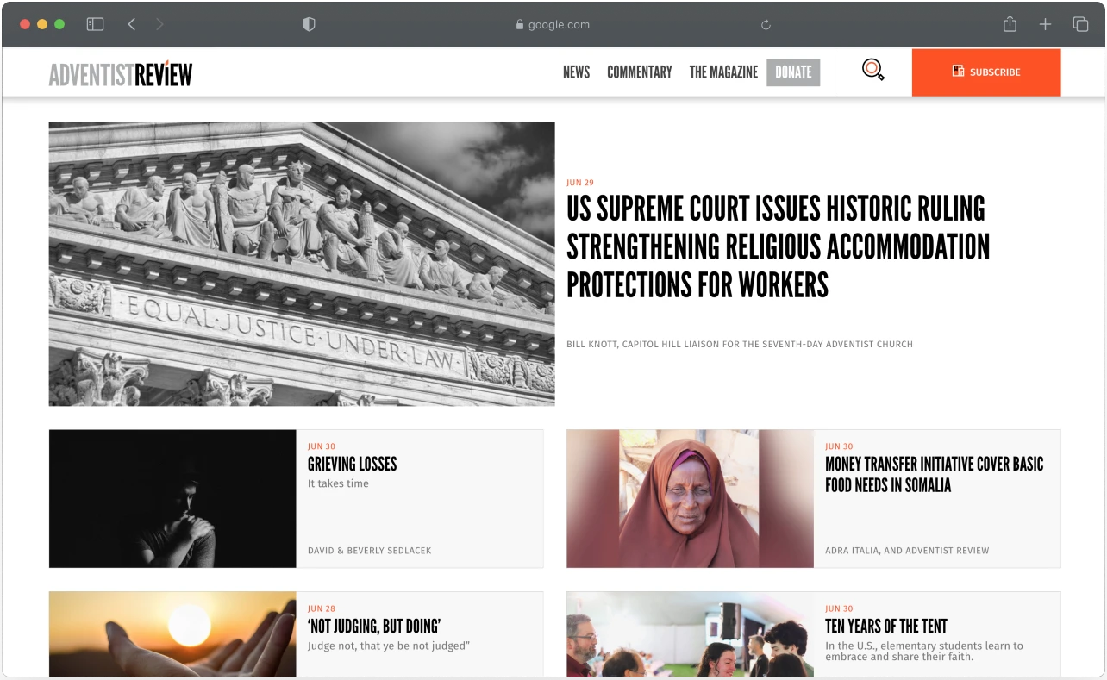Image resolution: width=1107 pixels, height=680 pixels.
Task: Select David & Beverly Sedlacek byline
Action: click(369, 551)
